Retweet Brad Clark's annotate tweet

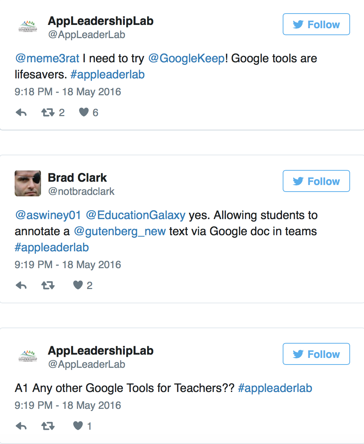(48, 285)
